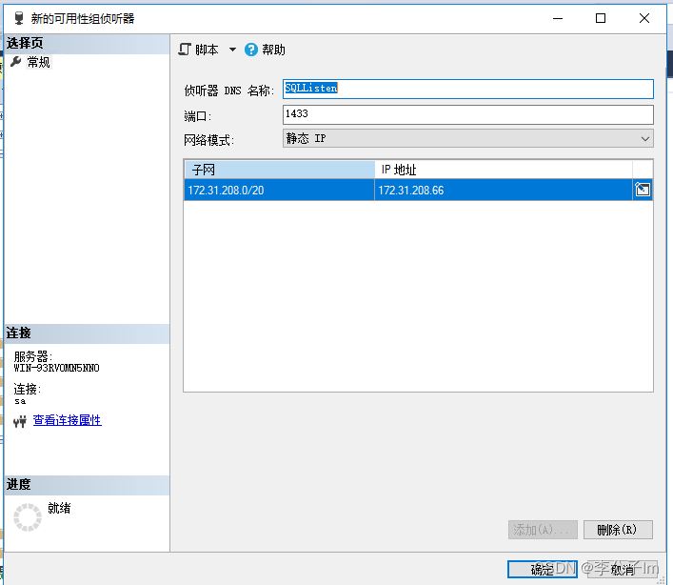
Task: Click the listener window title bar icon
Action: click(x=18, y=18)
